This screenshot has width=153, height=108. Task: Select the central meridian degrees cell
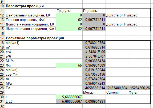point(69,15)
